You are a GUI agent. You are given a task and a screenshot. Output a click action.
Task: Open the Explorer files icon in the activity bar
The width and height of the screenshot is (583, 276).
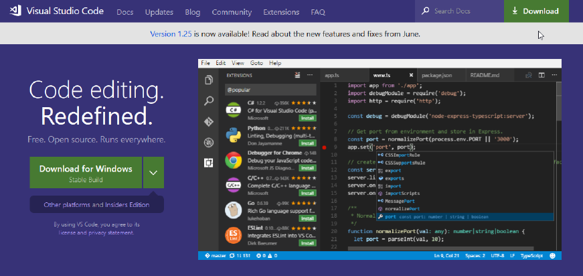[x=209, y=80]
